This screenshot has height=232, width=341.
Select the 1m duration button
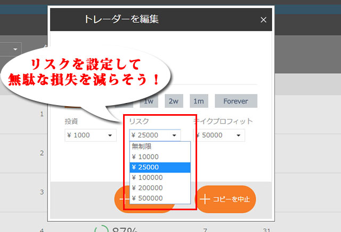pos(199,101)
